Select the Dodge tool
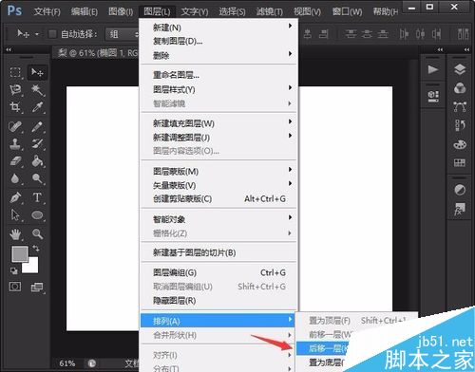The width and height of the screenshot is (475, 372). coord(37,178)
